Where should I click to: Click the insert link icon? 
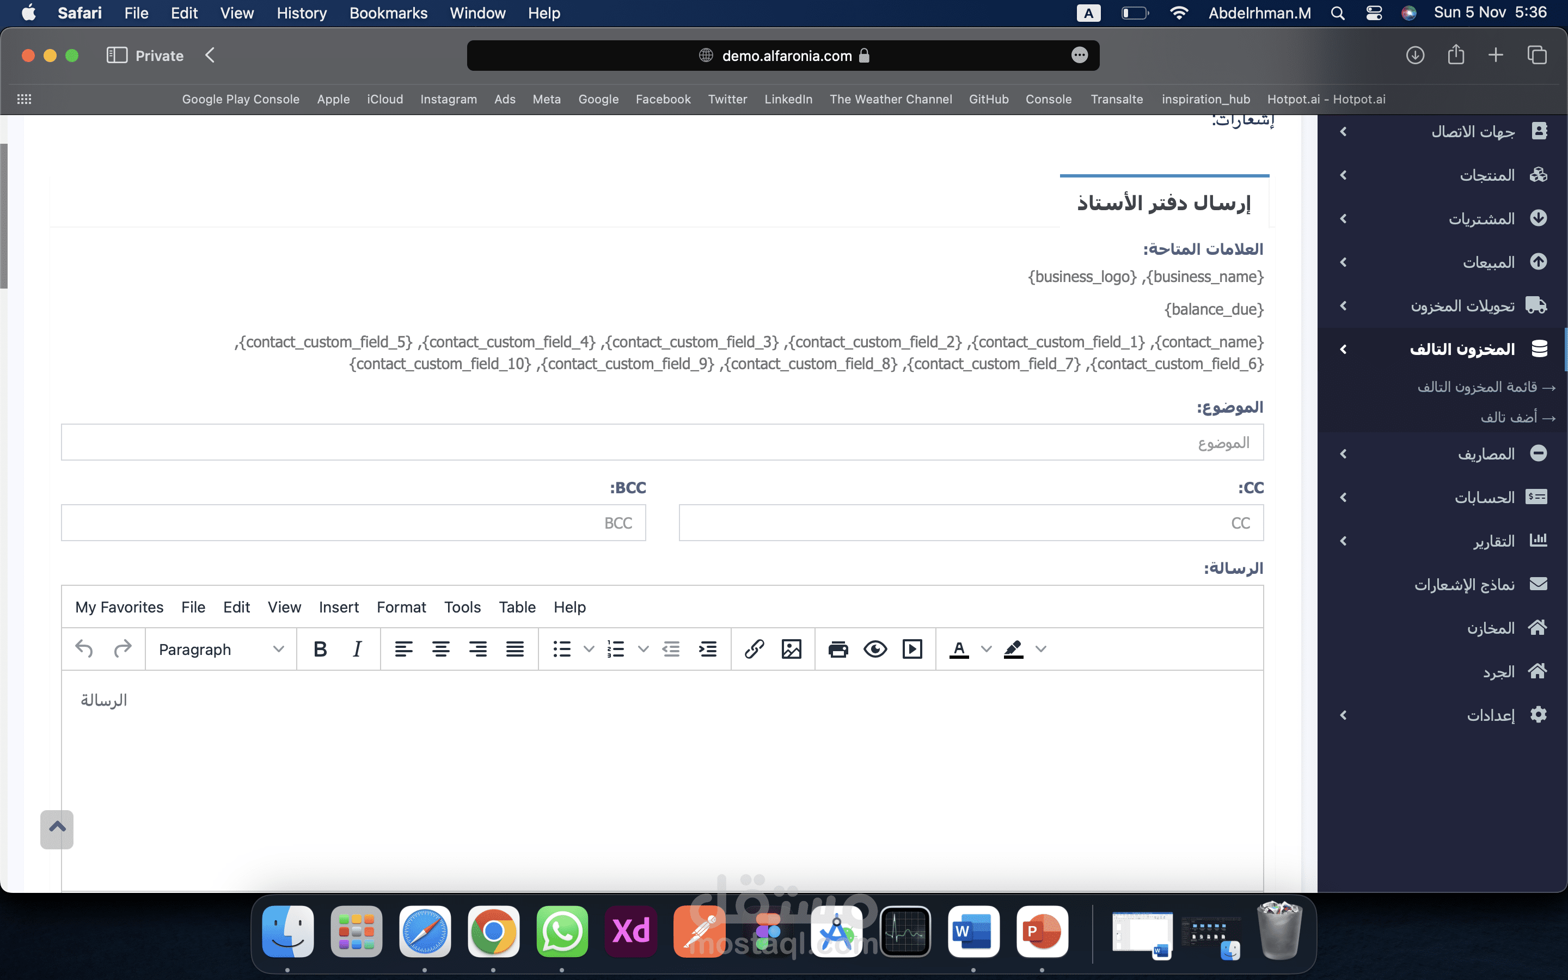click(754, 649)
